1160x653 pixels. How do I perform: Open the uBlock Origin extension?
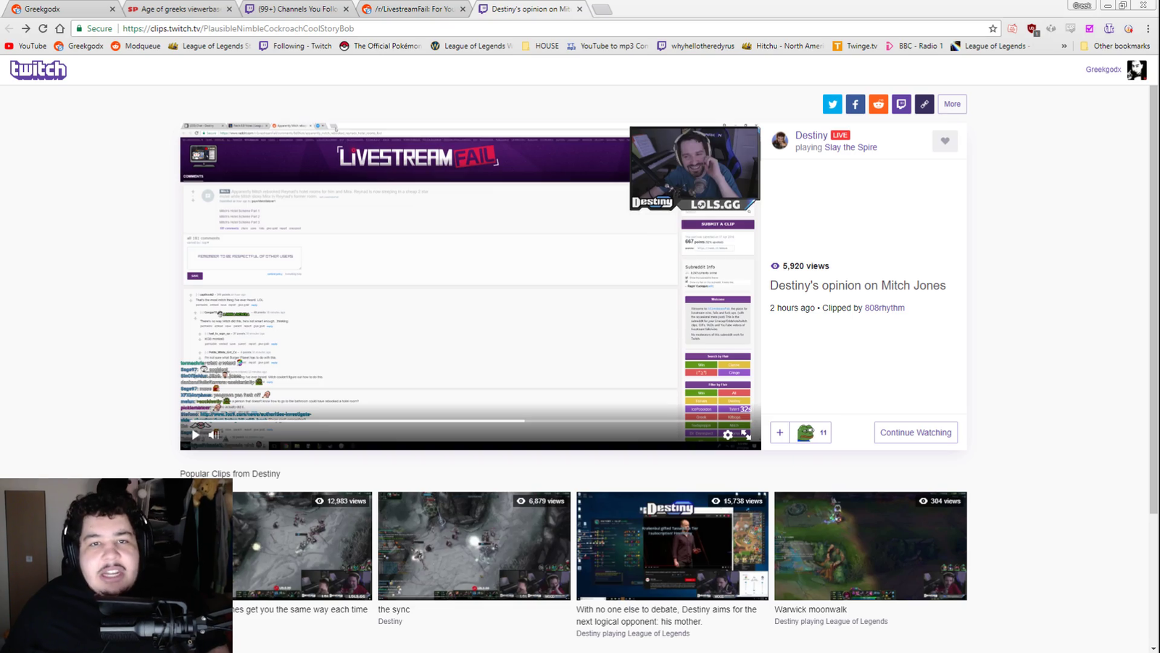click(1032, 29)
